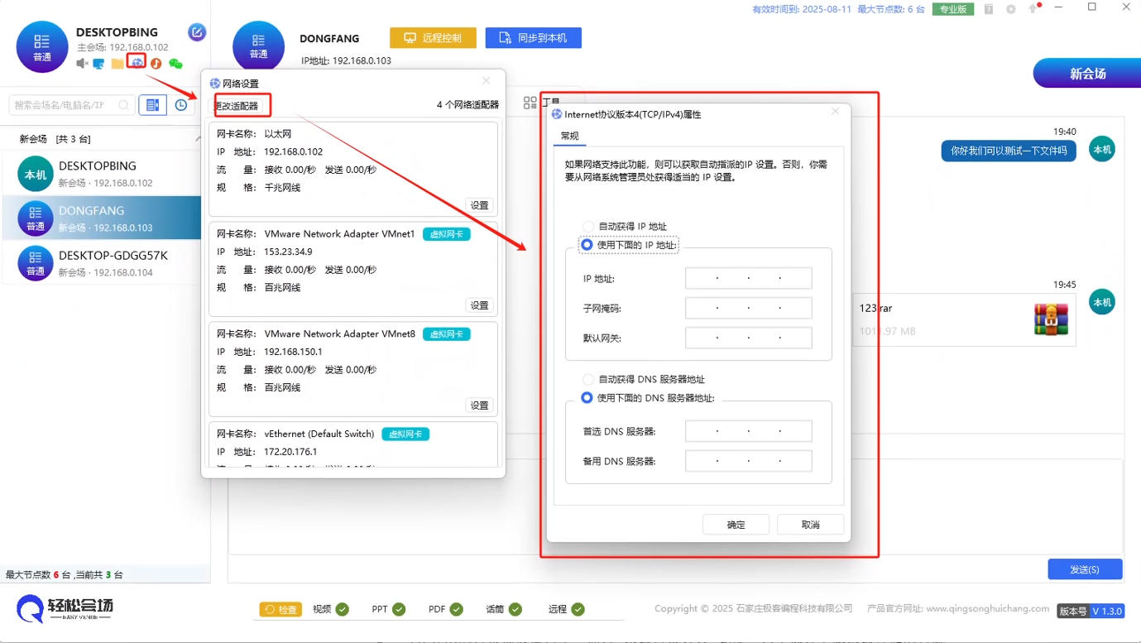Click 设置 for VMware Network Adapter VMnet1

click(x=480, y=305)
